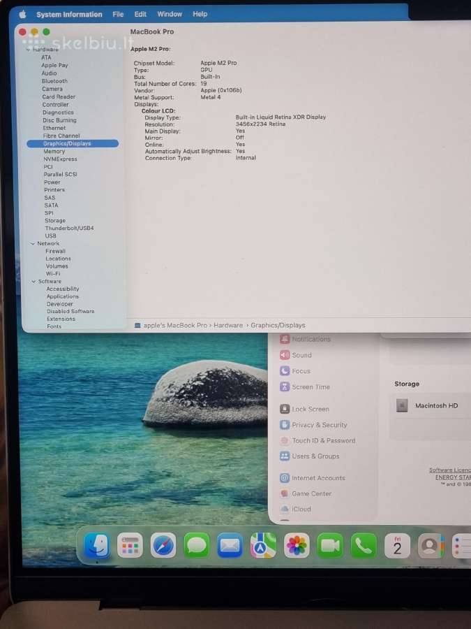Open Finder from the Dock

pos(96,545)
